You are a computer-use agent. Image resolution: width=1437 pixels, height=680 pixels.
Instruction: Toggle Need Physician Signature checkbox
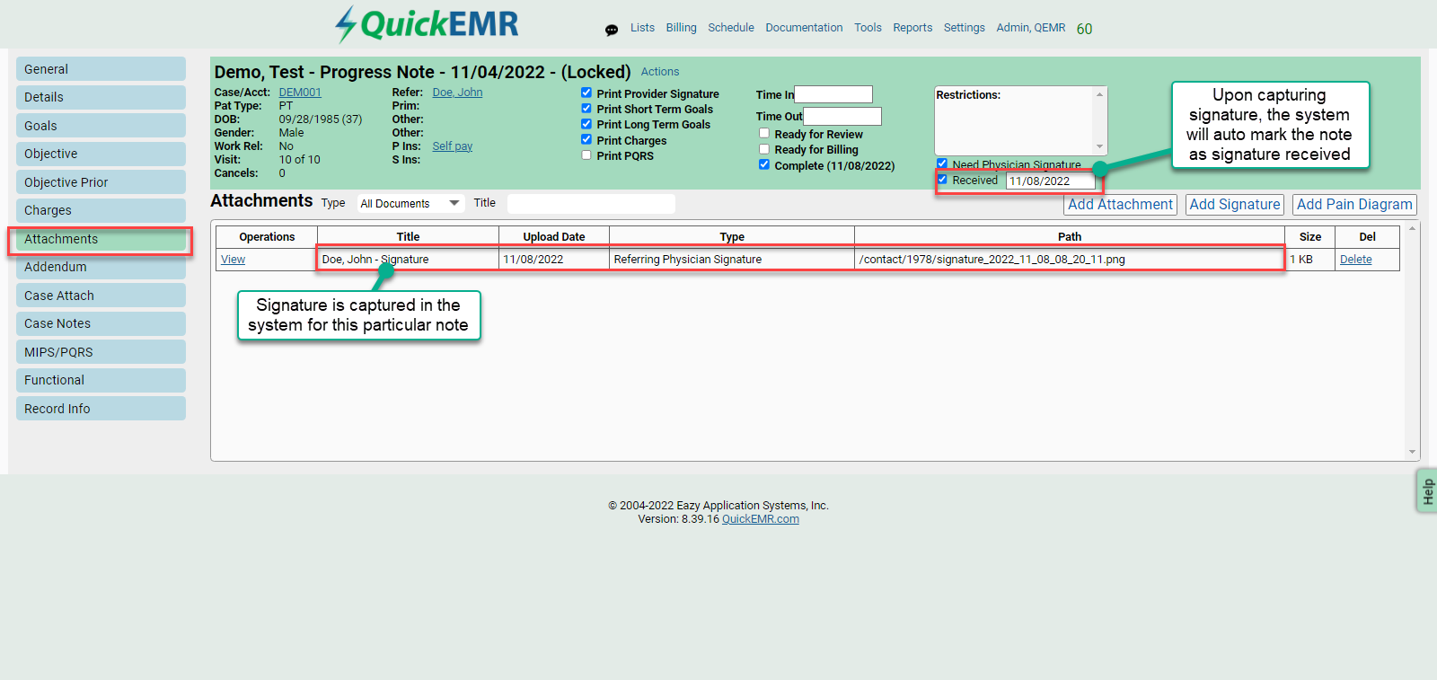click(942, 163)
